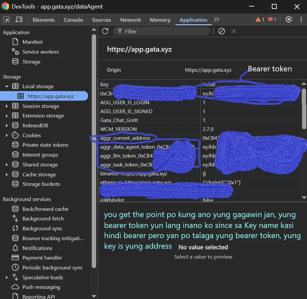Select the aggr_current_address key row
The image size is (307, 299).
pyautogui.click(x=125, y=138)
